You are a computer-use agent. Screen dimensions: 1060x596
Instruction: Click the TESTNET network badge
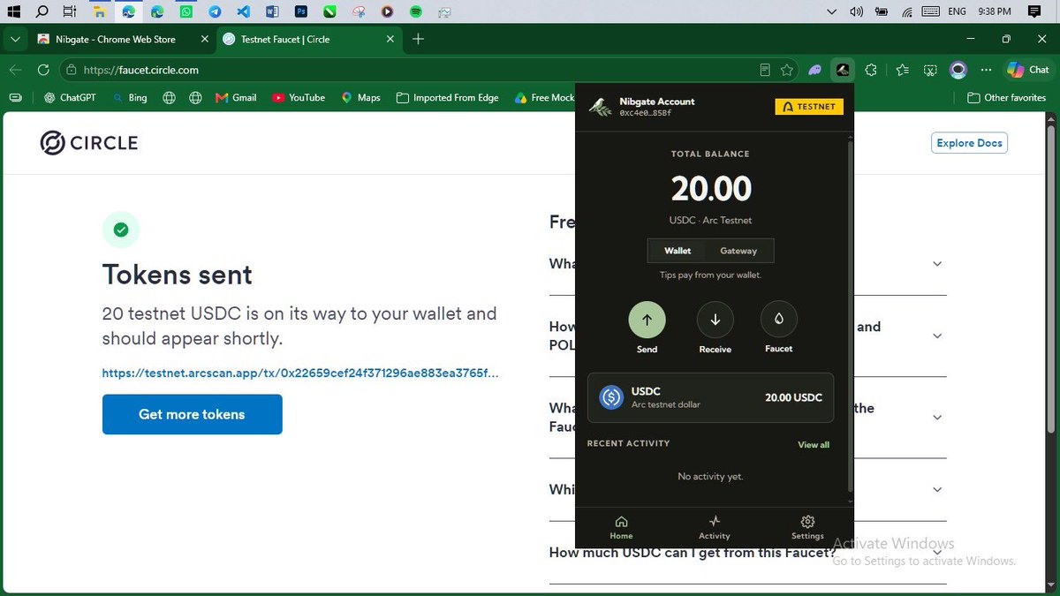(x=809, y=107)
